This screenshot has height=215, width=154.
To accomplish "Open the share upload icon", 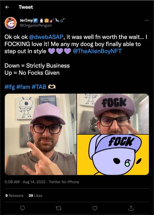I will click(x=131, y=208).
